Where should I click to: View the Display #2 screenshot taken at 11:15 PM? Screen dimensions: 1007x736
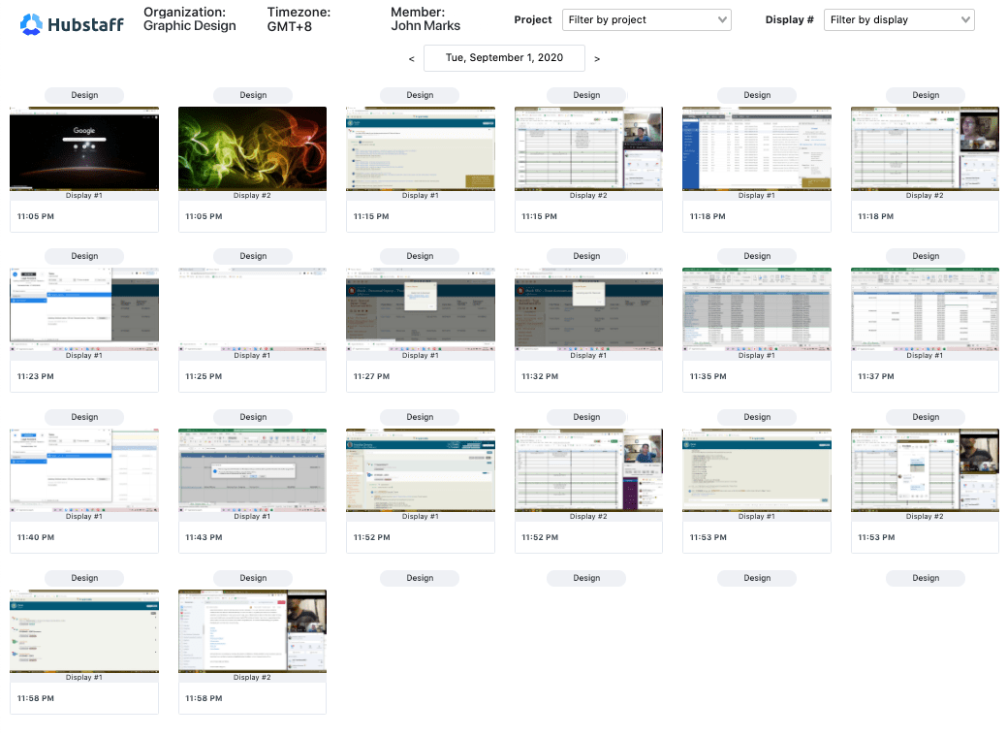(588, 147)
